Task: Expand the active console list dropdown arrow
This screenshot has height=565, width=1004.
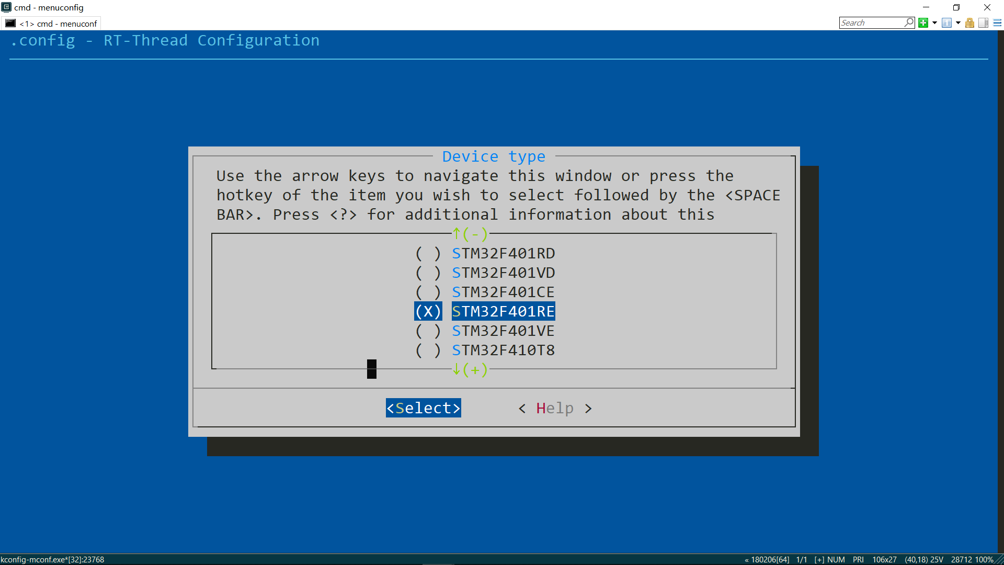Action: [x=958, y=22]
